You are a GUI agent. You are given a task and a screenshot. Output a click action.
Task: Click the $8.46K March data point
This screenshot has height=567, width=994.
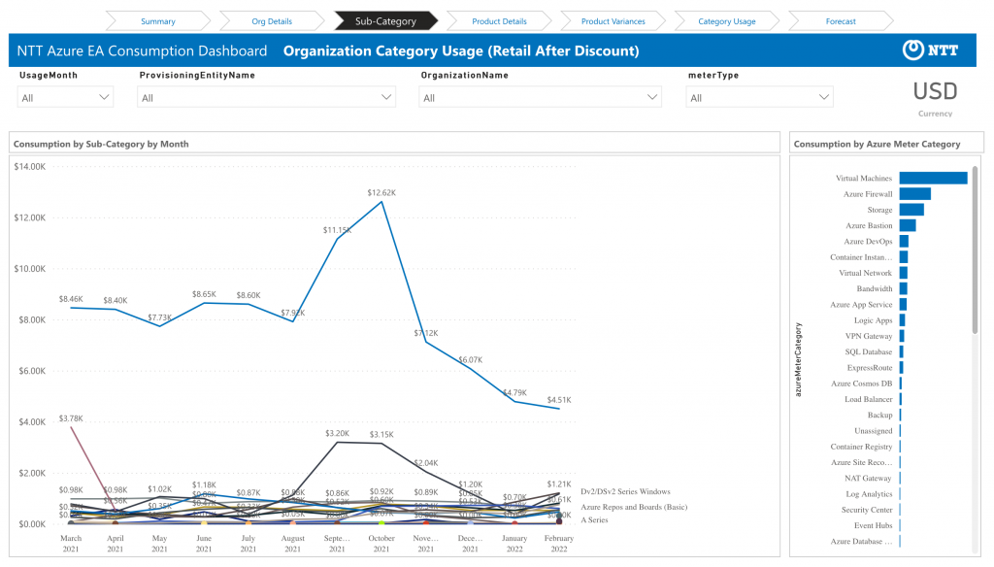(x=71, y=308)
